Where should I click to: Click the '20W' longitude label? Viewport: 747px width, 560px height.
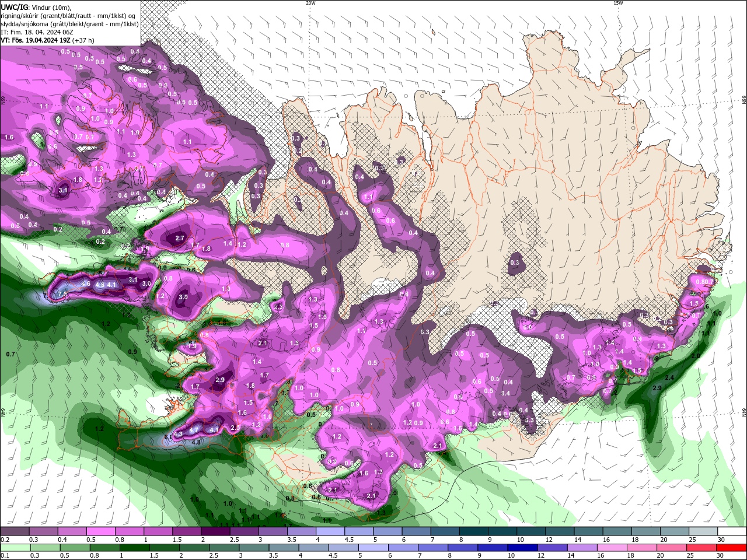coord(310,3)
